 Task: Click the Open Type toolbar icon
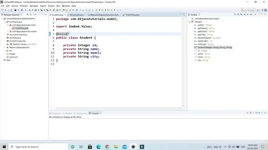point(63,10)
